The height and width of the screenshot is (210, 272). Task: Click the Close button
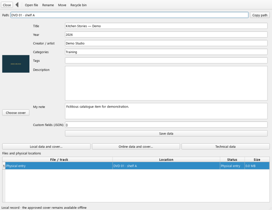[x=7, y=5]
